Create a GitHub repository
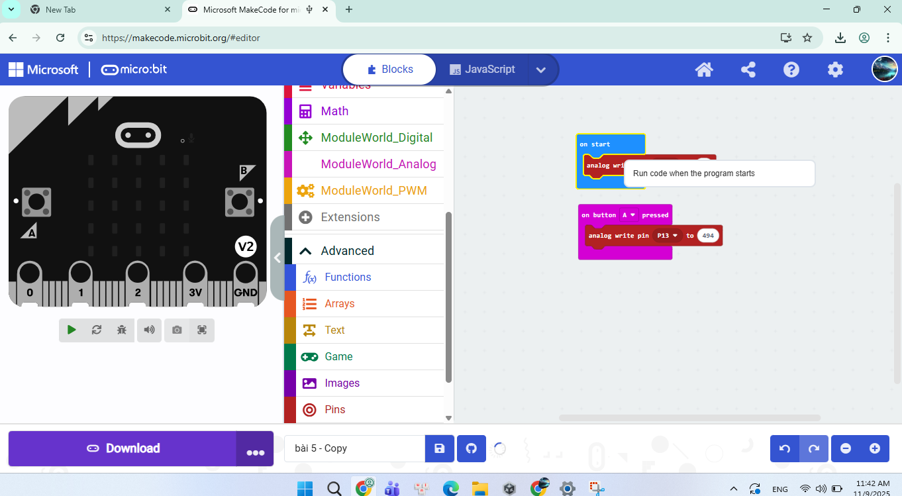The width and height of the screenshot is (902, 496). tap(472, 448)
